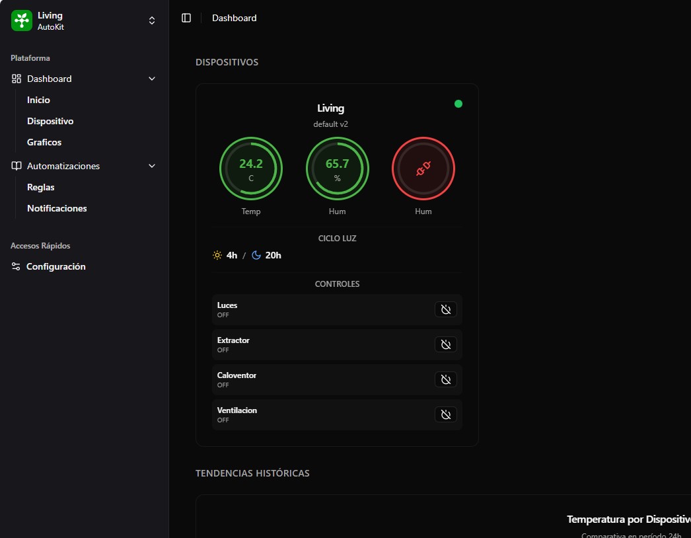Viewport: 691px width, 538px height.
Task: Open Graficos from the sidebar menu
Action: coord(44,142)
